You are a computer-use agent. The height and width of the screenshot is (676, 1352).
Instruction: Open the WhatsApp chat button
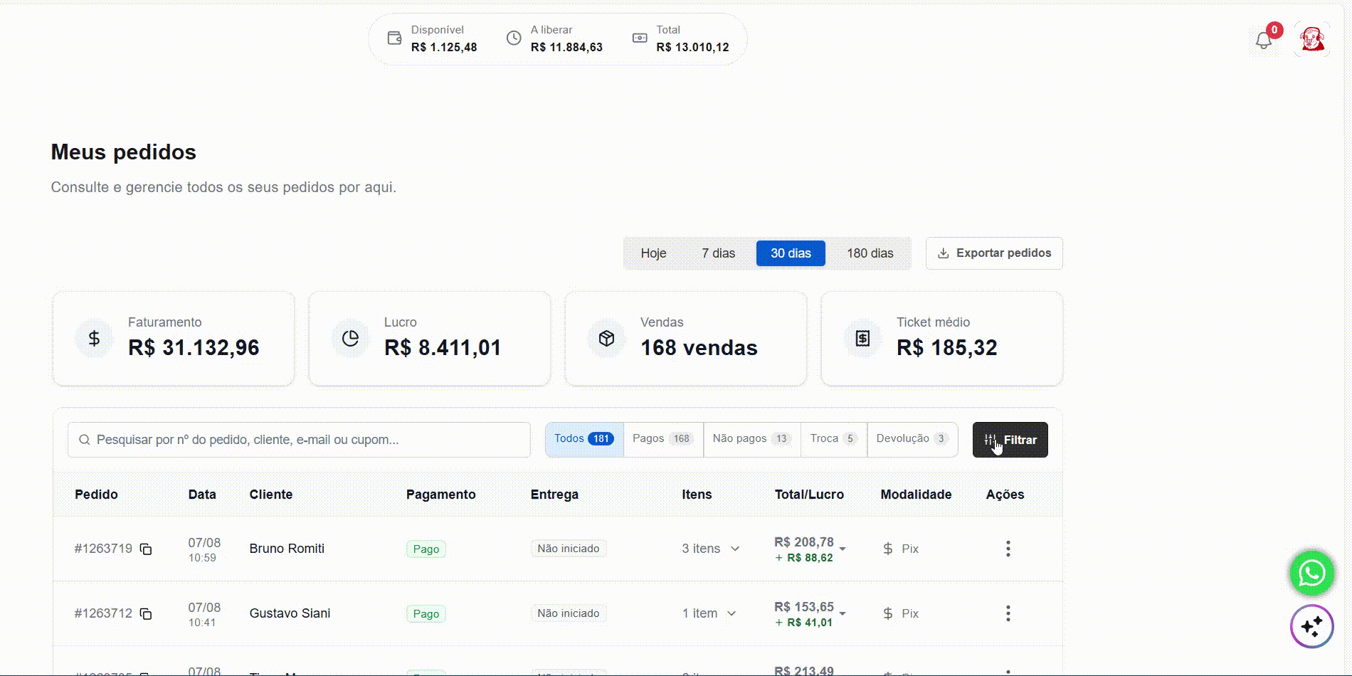tap(1311, 573)
